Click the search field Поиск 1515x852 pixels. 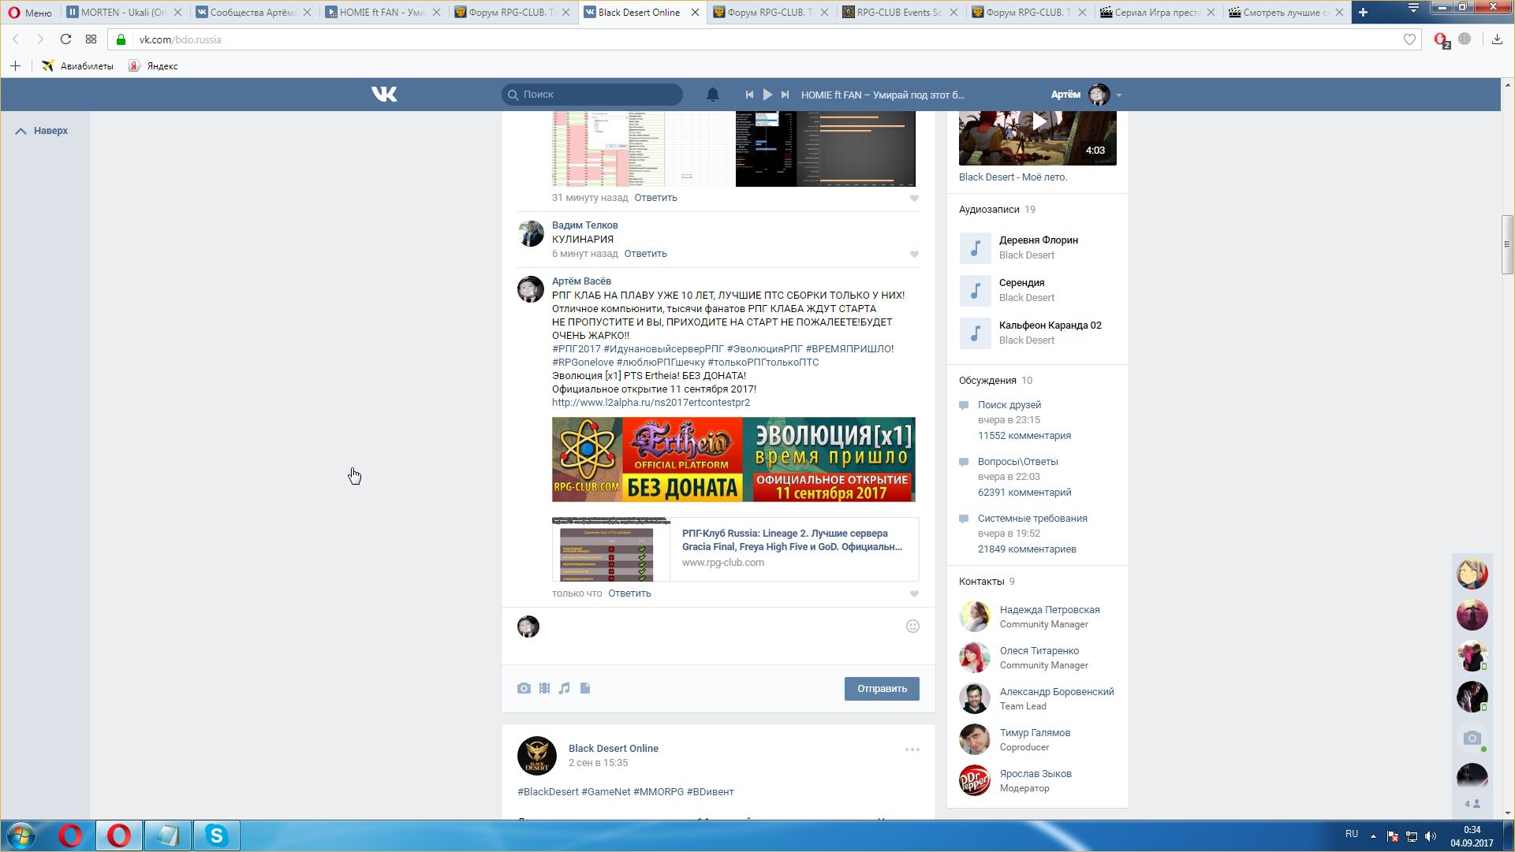[x=592, y=95]
